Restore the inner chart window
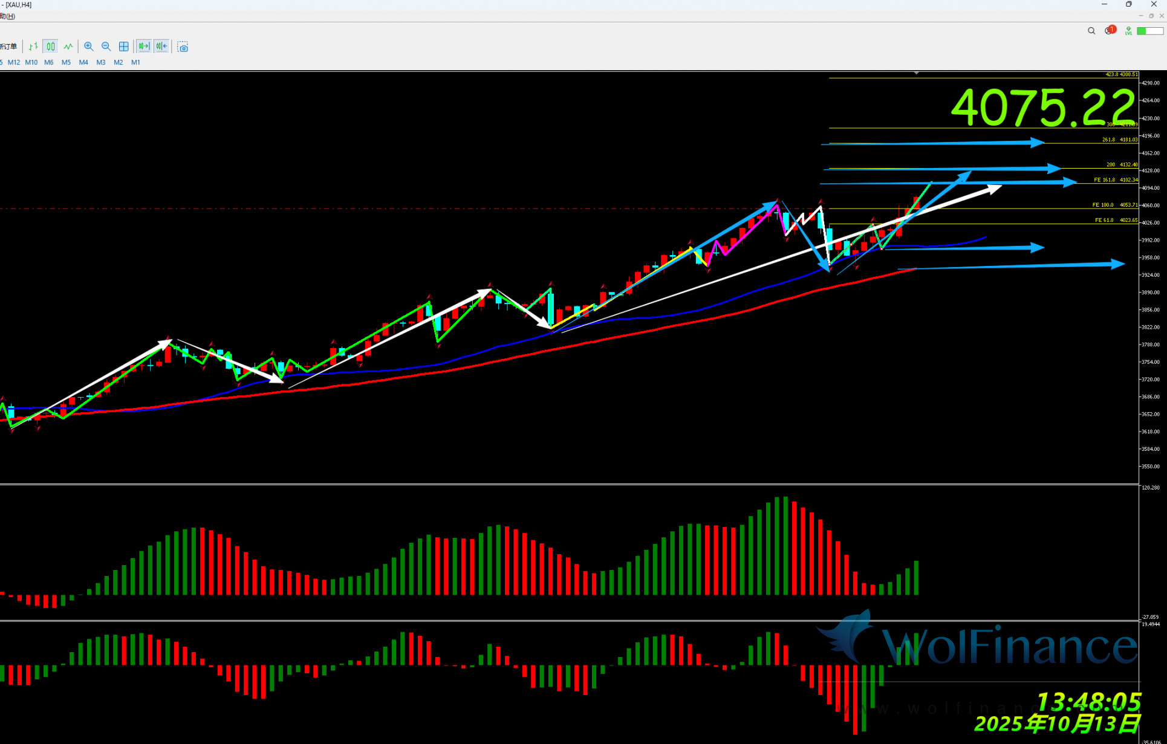1167x744 pixels. [1151, 16]
